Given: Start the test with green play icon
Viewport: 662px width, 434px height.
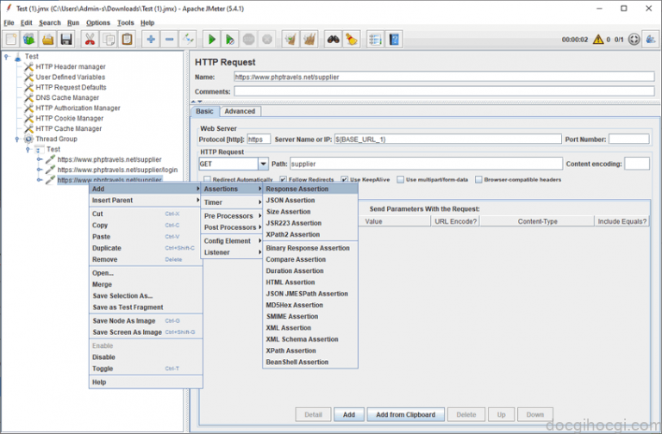Looking at the screenshot, I should click(211, 40).
